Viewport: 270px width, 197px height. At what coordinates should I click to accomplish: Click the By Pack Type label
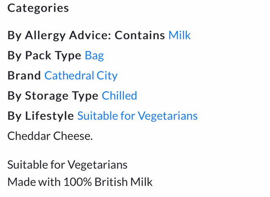tap(44, 55)
